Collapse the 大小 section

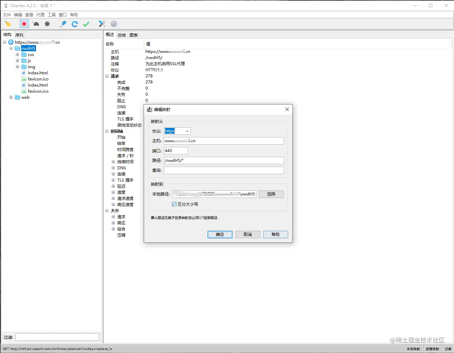click(x=107, y=210)
